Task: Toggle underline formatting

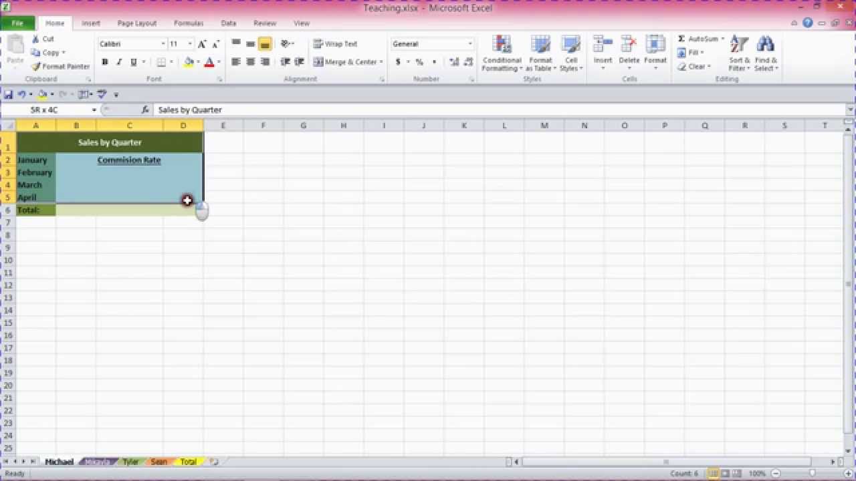Action: pos(133,62)
